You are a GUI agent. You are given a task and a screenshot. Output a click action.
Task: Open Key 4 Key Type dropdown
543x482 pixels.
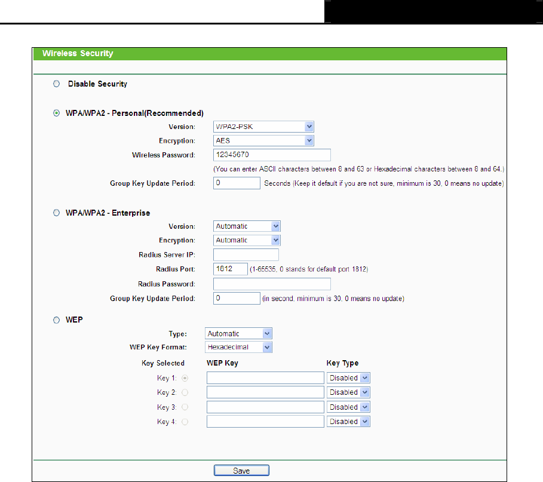coord(348,422)
